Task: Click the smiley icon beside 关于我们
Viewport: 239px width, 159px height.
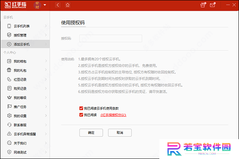Action: (9, 143)
